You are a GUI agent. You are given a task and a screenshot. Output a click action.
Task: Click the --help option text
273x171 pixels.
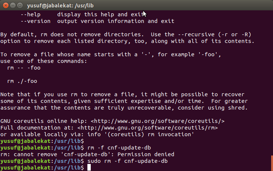coord(30,14)
